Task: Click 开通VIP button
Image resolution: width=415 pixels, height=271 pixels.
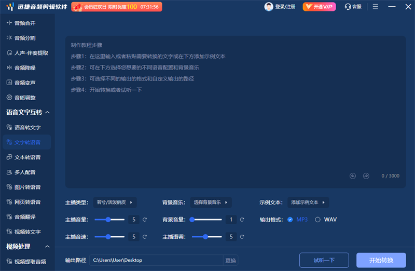Action: pos(319,7)
